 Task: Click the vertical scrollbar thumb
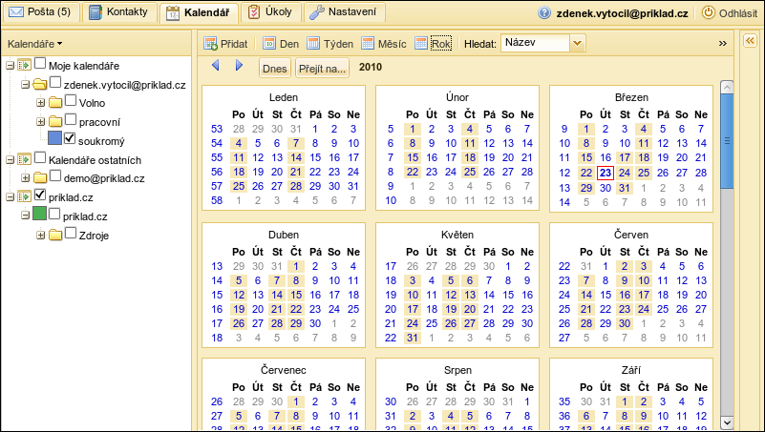pos(727,141)
